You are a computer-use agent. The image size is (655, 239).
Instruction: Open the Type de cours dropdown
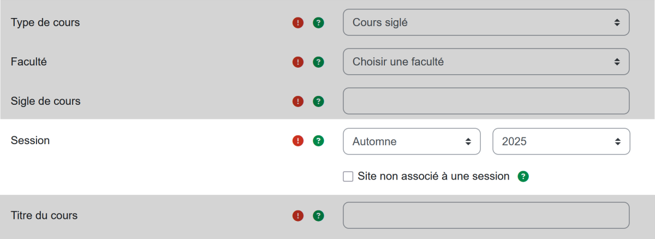click(486, 23)
